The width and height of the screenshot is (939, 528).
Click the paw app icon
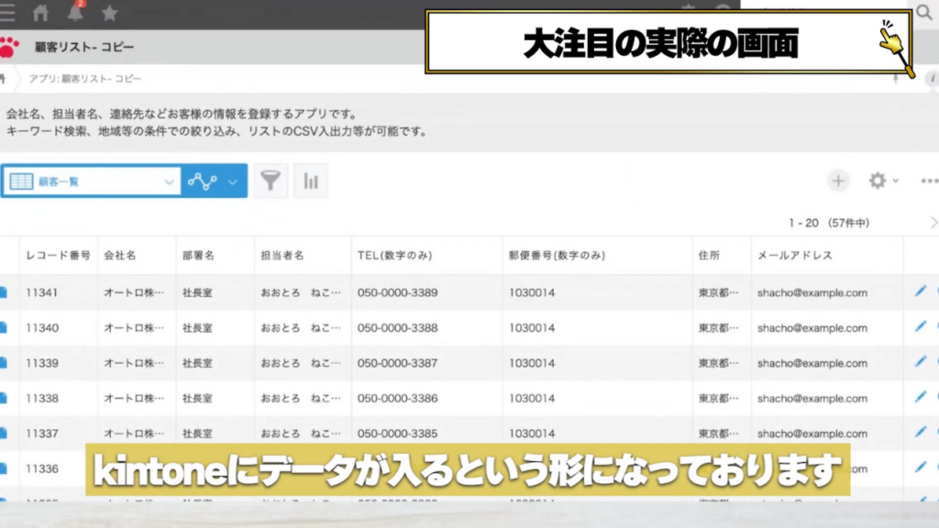pos(7,47)
